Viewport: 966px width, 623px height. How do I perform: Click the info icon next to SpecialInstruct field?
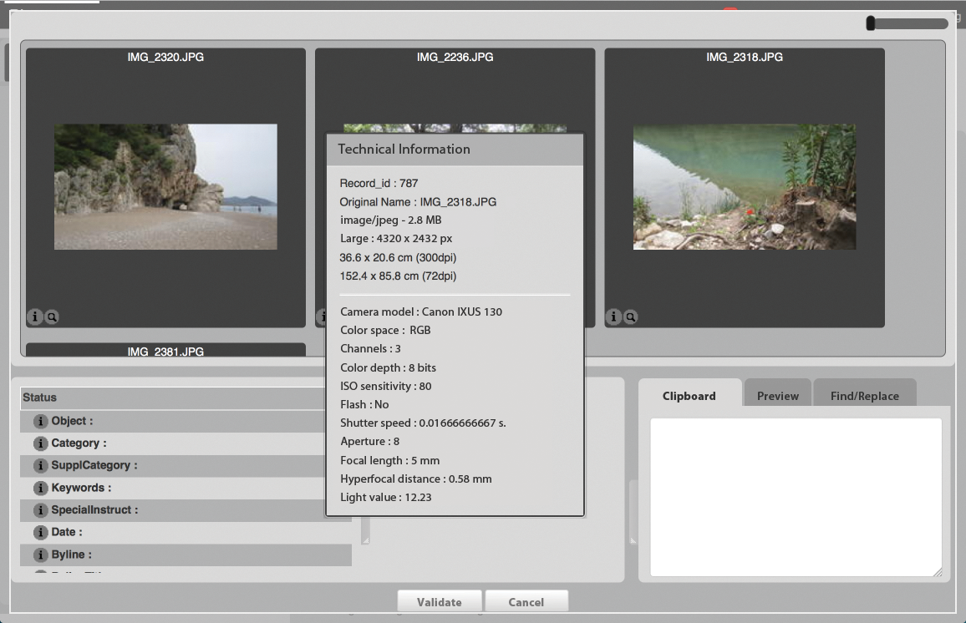click(x=40, y=510)
